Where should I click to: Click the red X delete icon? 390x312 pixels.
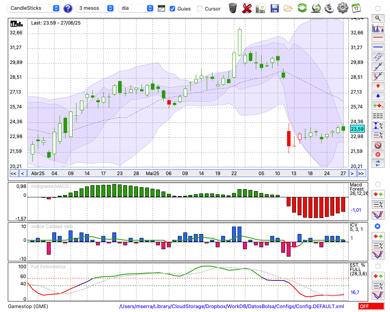(x=247, y=8)
